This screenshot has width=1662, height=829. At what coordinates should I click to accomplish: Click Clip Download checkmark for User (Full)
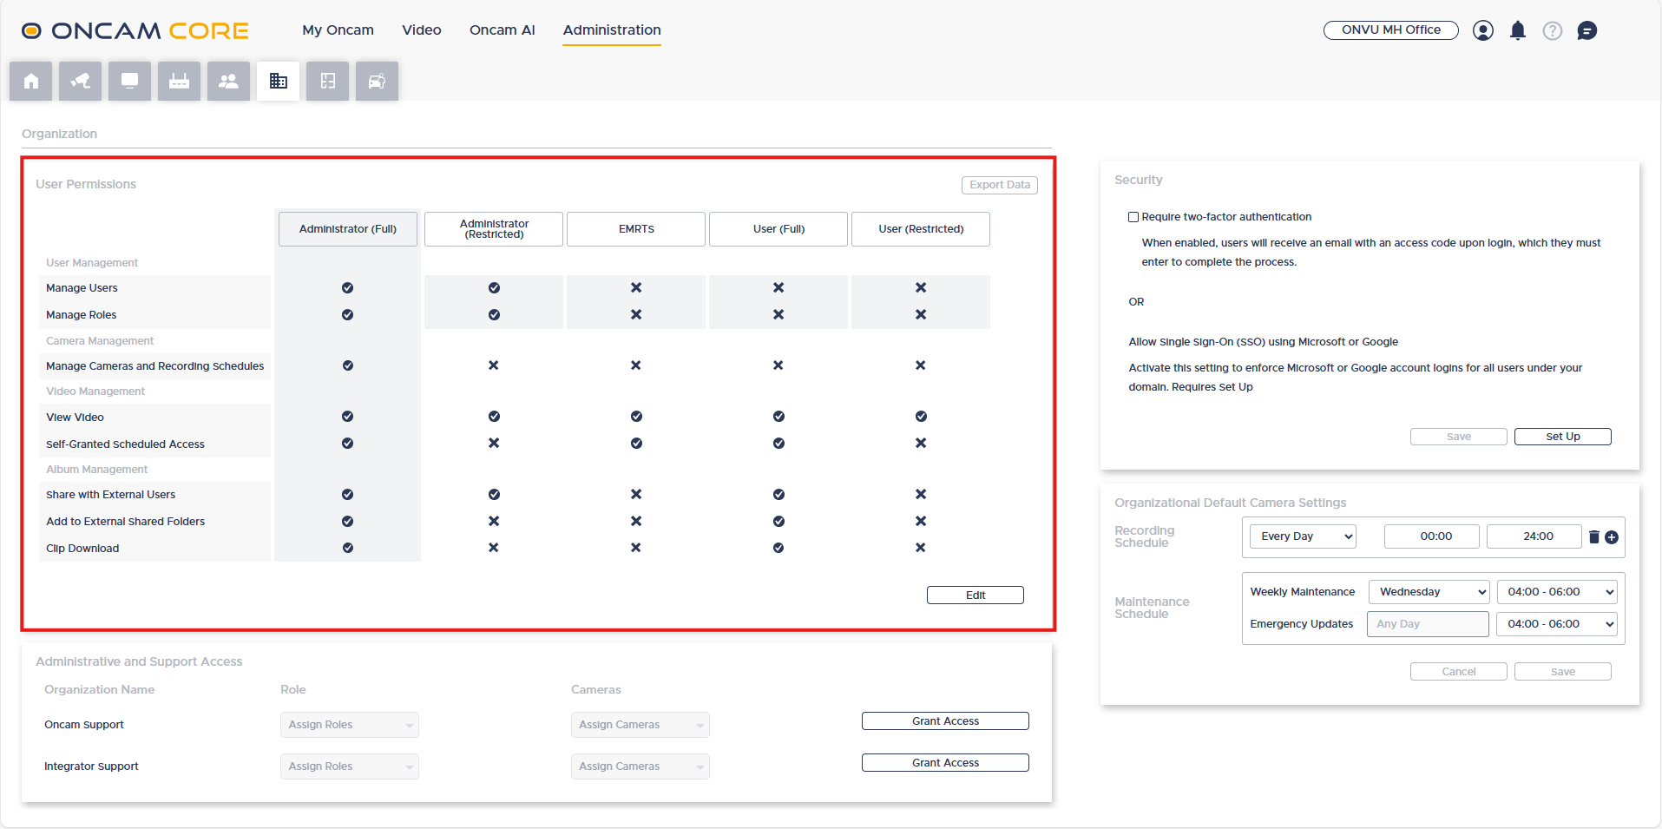778,548
